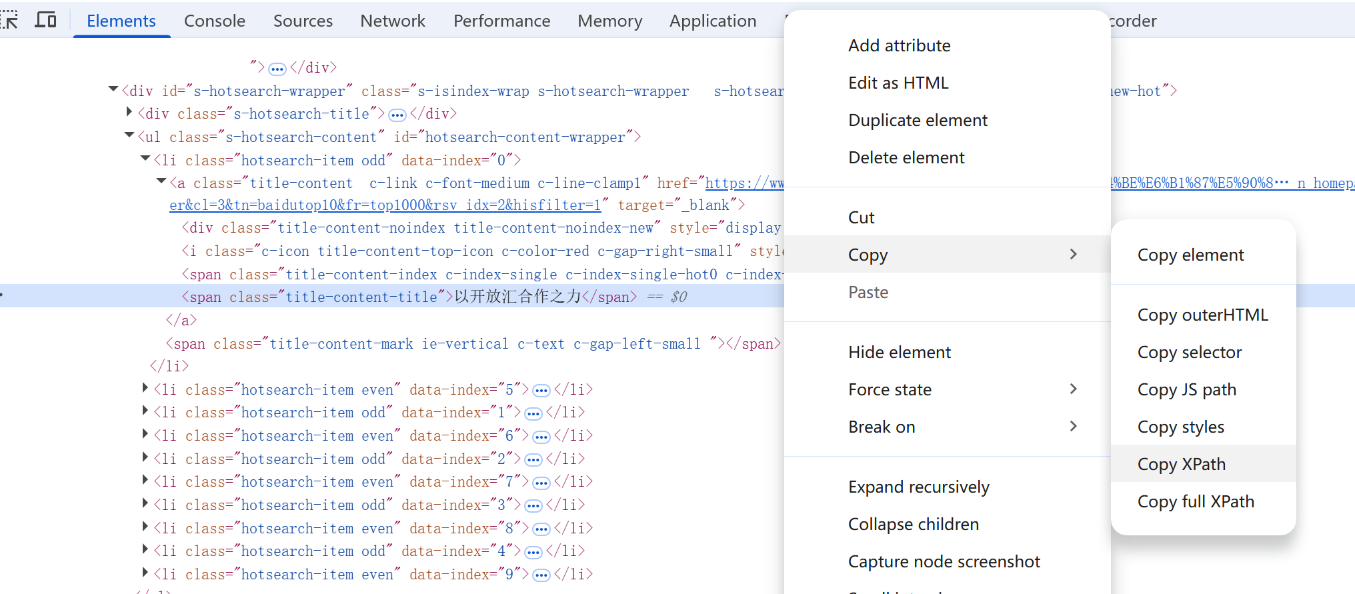Expand the s-hotsearch-title div node

pyautogui.click(x=129, y=112)
